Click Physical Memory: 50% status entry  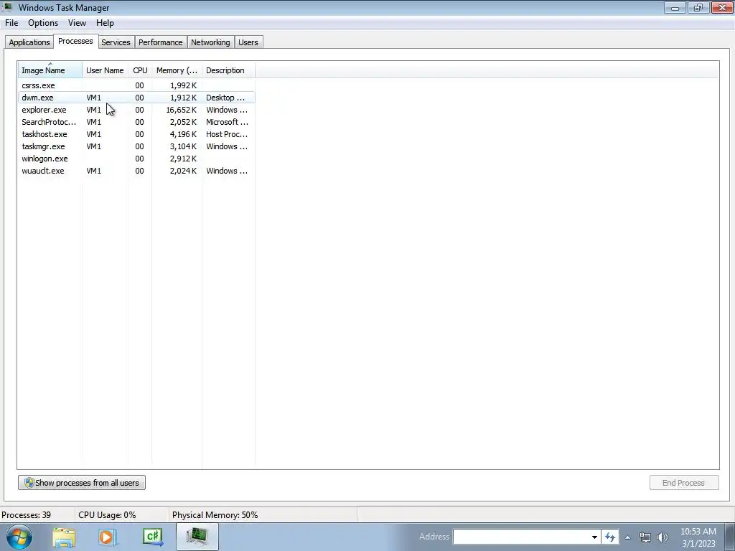coord(215,515)
